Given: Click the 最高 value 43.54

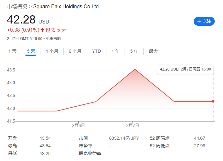Looking at the screenshot, I should click(45, 146).
